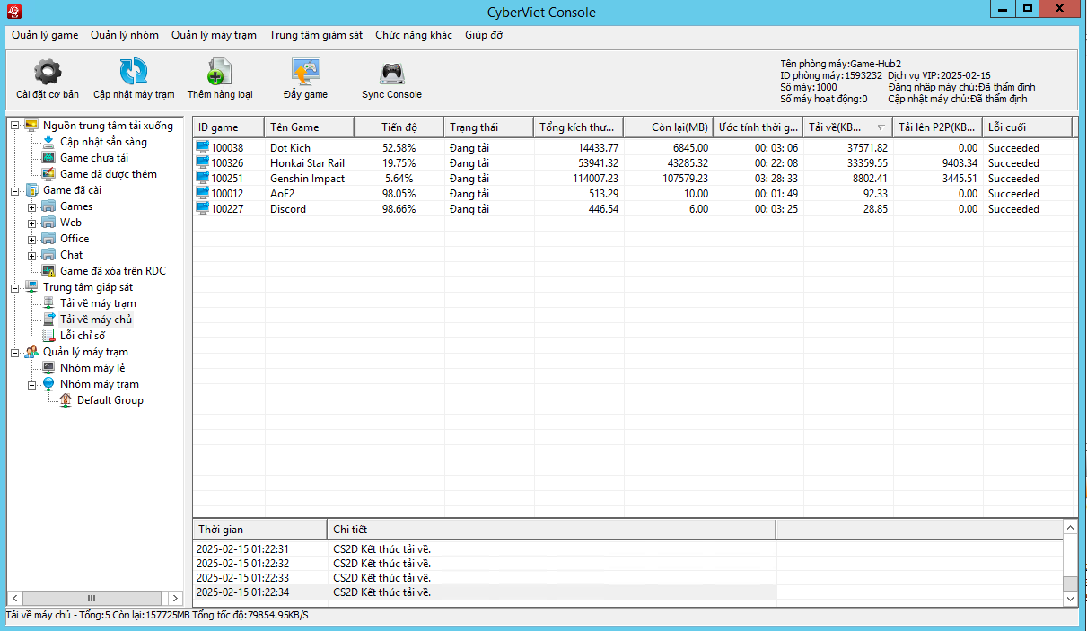This screenshot has width=1087, height=631.
Task: Click Sync Console gamepad icon
Action: coord(391,73)
